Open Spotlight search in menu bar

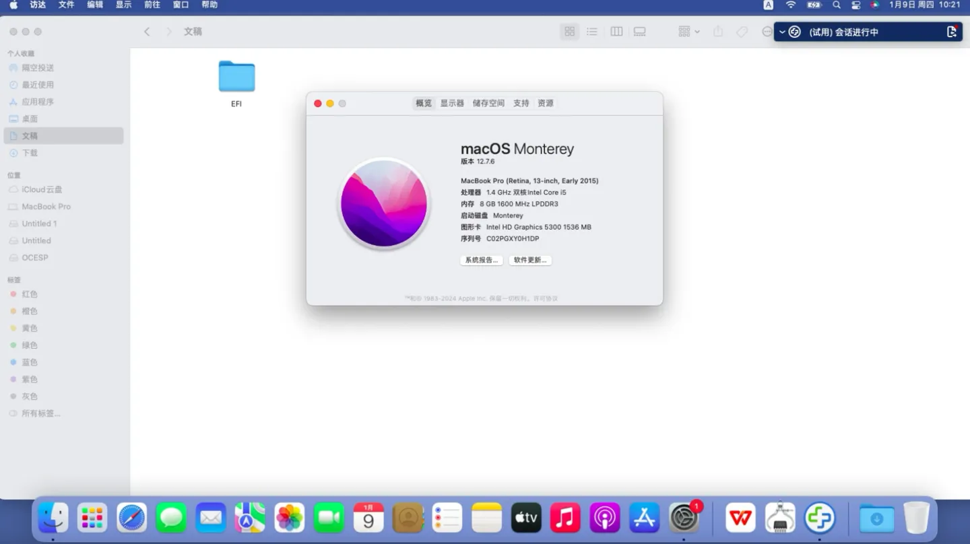[x=837, y=5]
